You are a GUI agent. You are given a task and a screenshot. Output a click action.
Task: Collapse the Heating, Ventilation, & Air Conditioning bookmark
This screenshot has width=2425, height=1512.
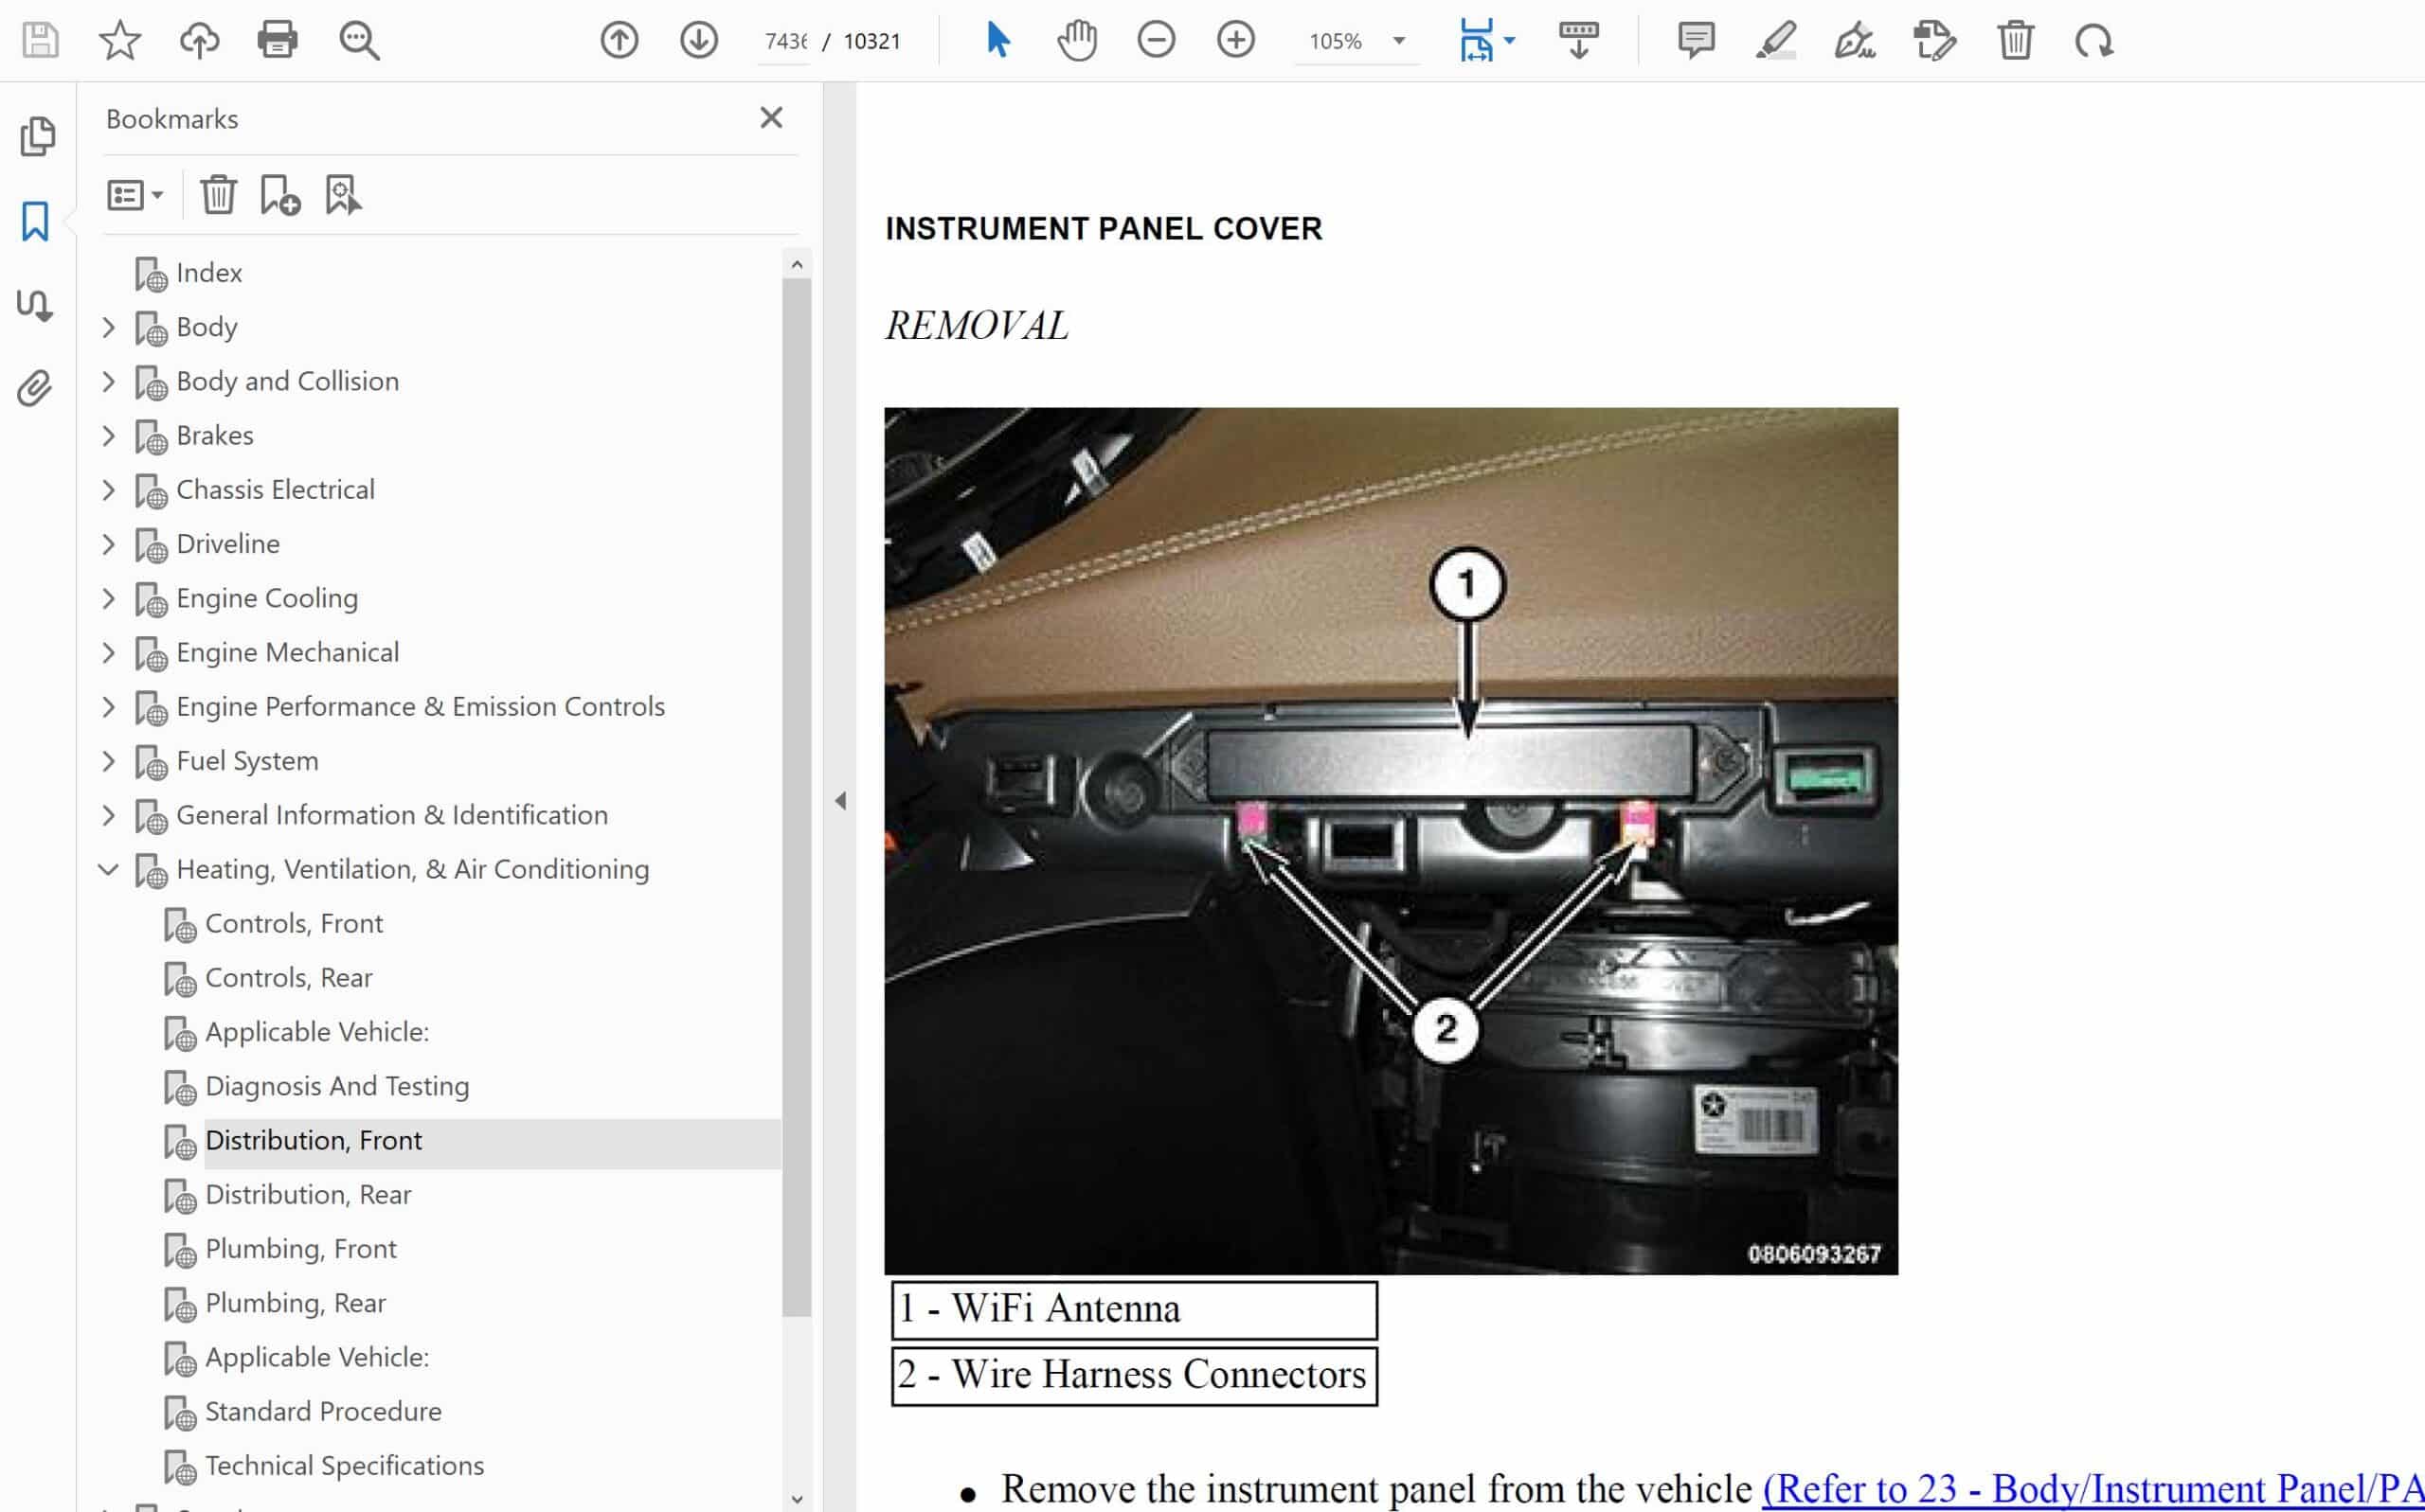click(x=109, y=870)
